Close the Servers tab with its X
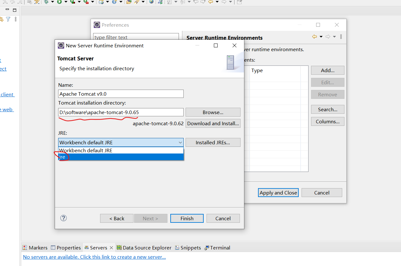The height and width of the screenshot is (266, 401). (111, 248)
